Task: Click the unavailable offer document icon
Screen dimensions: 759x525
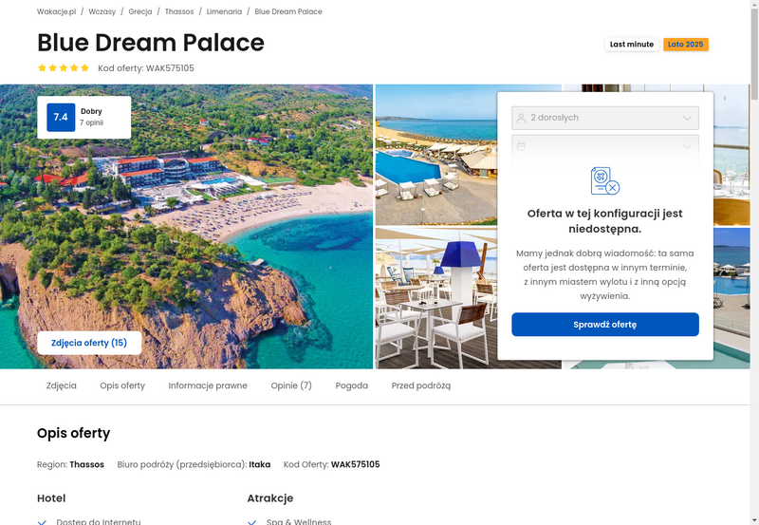Action: coord(605,181)
